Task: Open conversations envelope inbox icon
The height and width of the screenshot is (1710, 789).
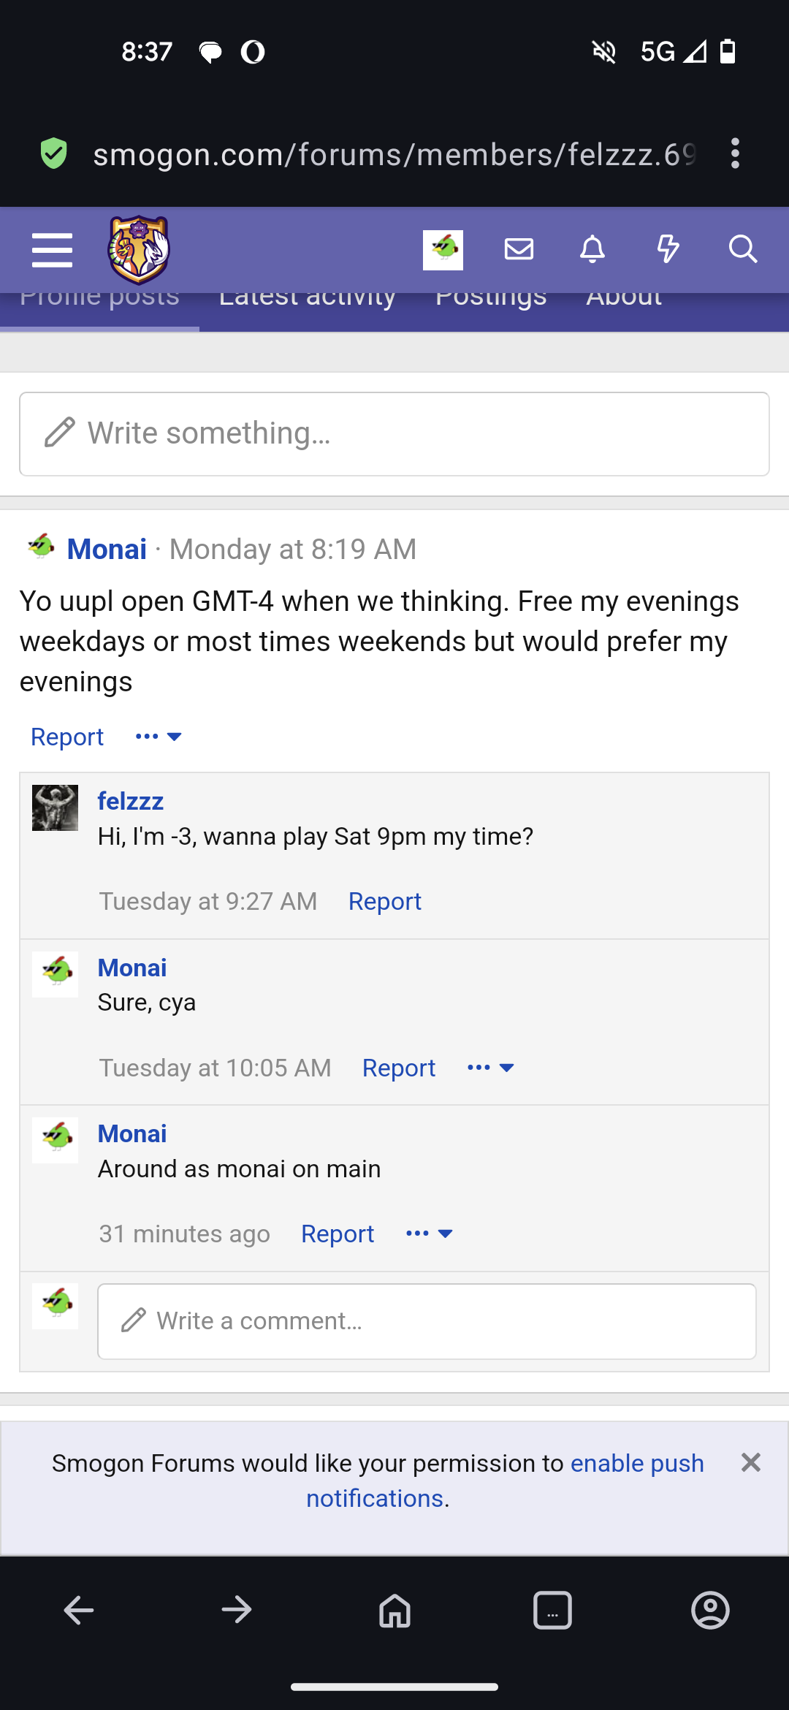Action: pyautogui.click(x=519, y=249)
